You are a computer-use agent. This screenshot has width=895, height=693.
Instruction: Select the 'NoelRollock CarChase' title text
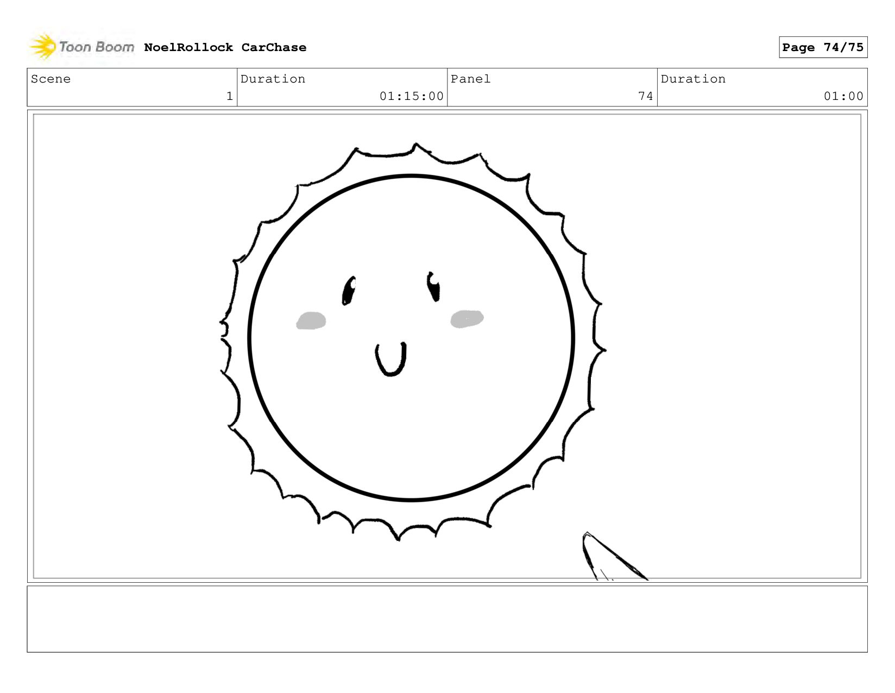tap(225, 47)
